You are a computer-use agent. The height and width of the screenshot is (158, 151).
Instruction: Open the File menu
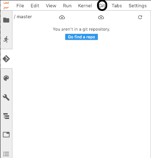(x=20, y=6)
